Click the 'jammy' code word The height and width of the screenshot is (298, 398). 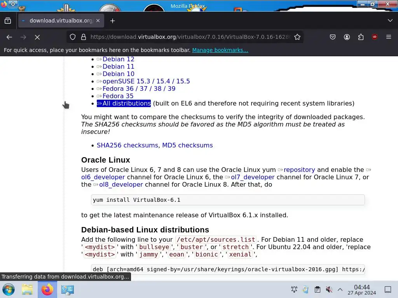(x=148, y=255)
